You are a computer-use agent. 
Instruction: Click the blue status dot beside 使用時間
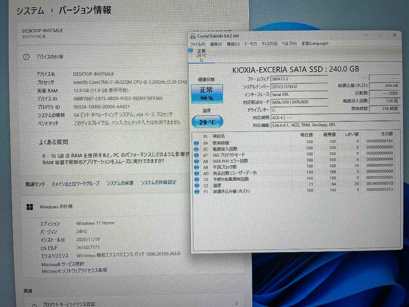[x=197, y=143]
